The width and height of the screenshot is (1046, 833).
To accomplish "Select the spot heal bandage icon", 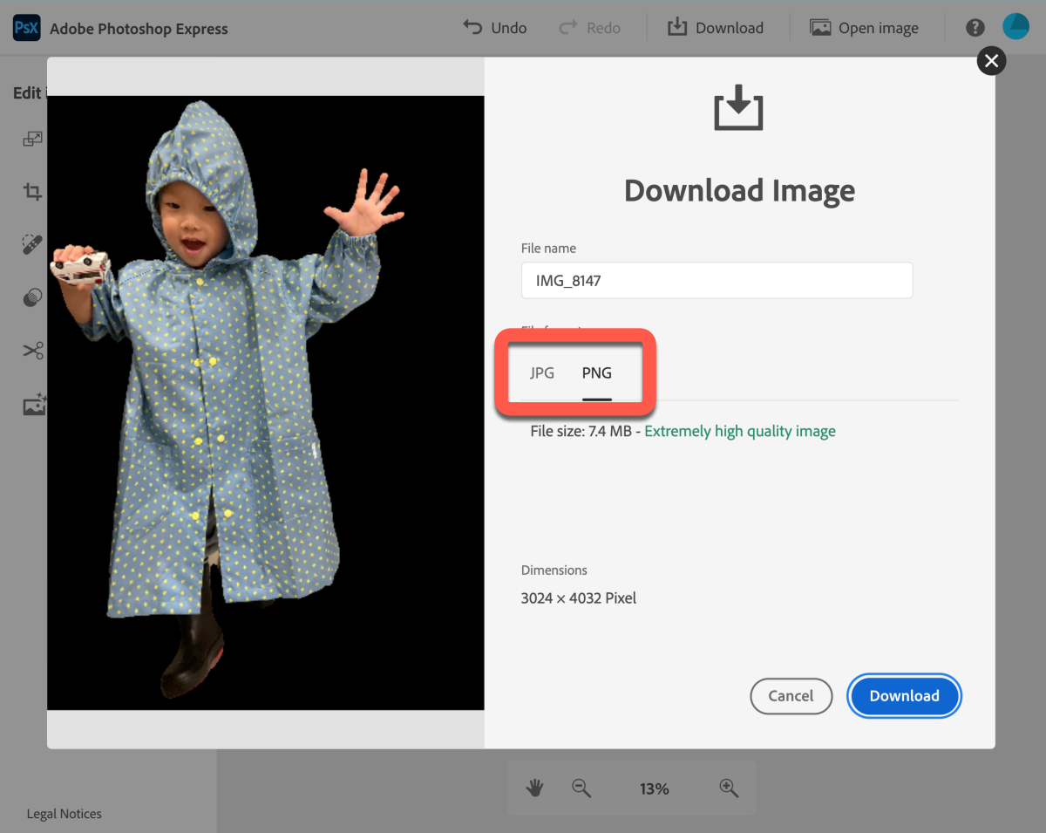I will (33, 244).
